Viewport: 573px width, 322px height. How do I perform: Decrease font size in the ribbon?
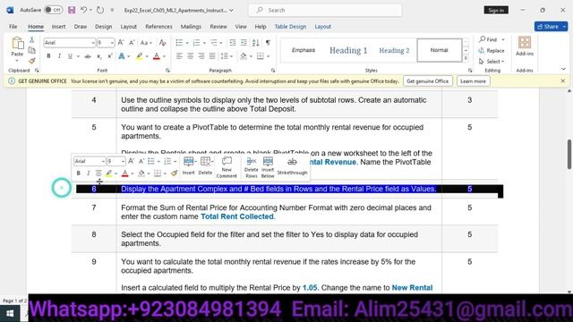pos(132,43)
